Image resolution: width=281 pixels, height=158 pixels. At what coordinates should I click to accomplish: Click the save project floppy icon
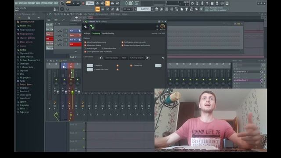click(x=212, y=3)
